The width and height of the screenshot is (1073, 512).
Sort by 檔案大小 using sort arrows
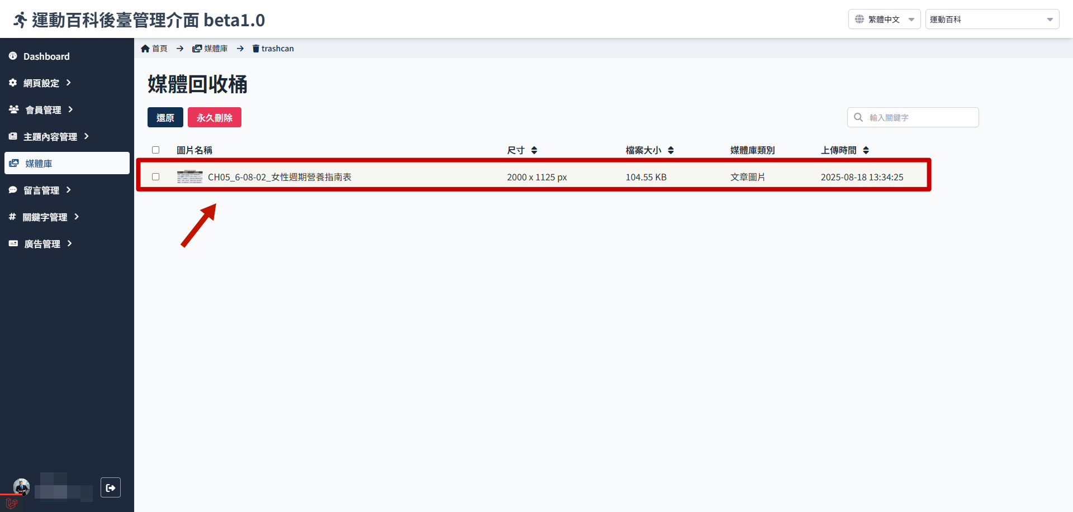[671, 150]
